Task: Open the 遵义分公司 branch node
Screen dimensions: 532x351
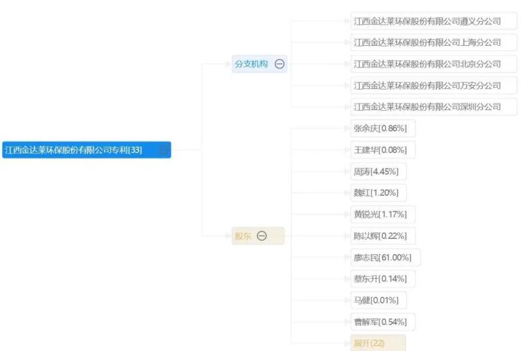Action: click(434, 21)
